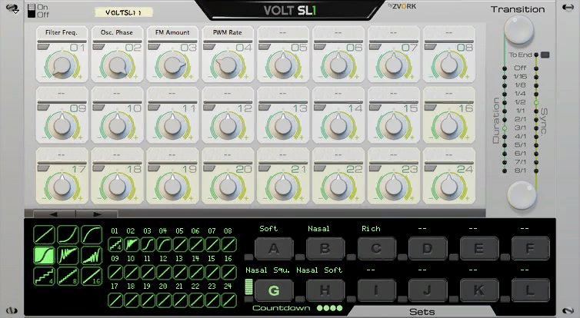Open the Sets tab
Viewport: 580px width, 318px height.
pyautogui.click(x=422, y=312)
